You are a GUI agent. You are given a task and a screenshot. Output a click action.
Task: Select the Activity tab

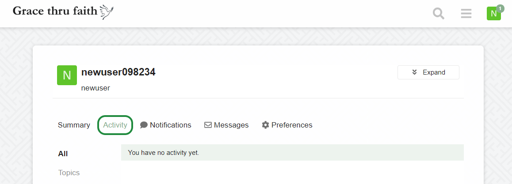(x=115, y=125)
